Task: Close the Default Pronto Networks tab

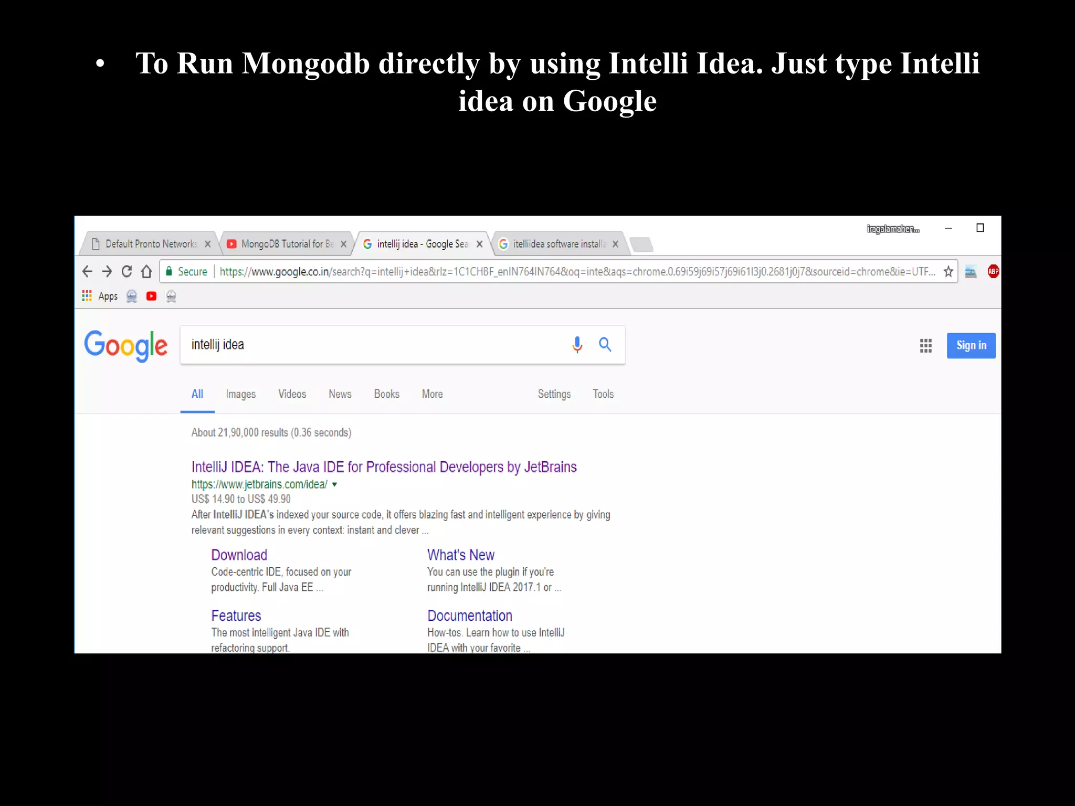Action: click(208, 244)
